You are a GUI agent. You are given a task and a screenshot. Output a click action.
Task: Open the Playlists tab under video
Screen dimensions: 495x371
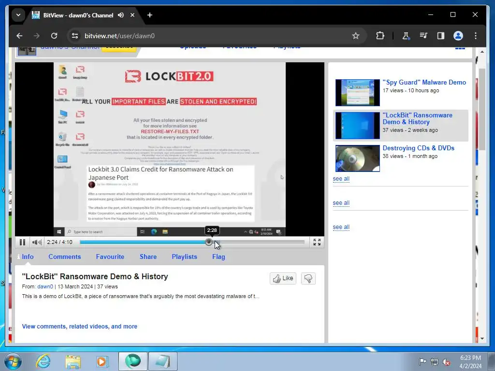[x=184, y=257]
